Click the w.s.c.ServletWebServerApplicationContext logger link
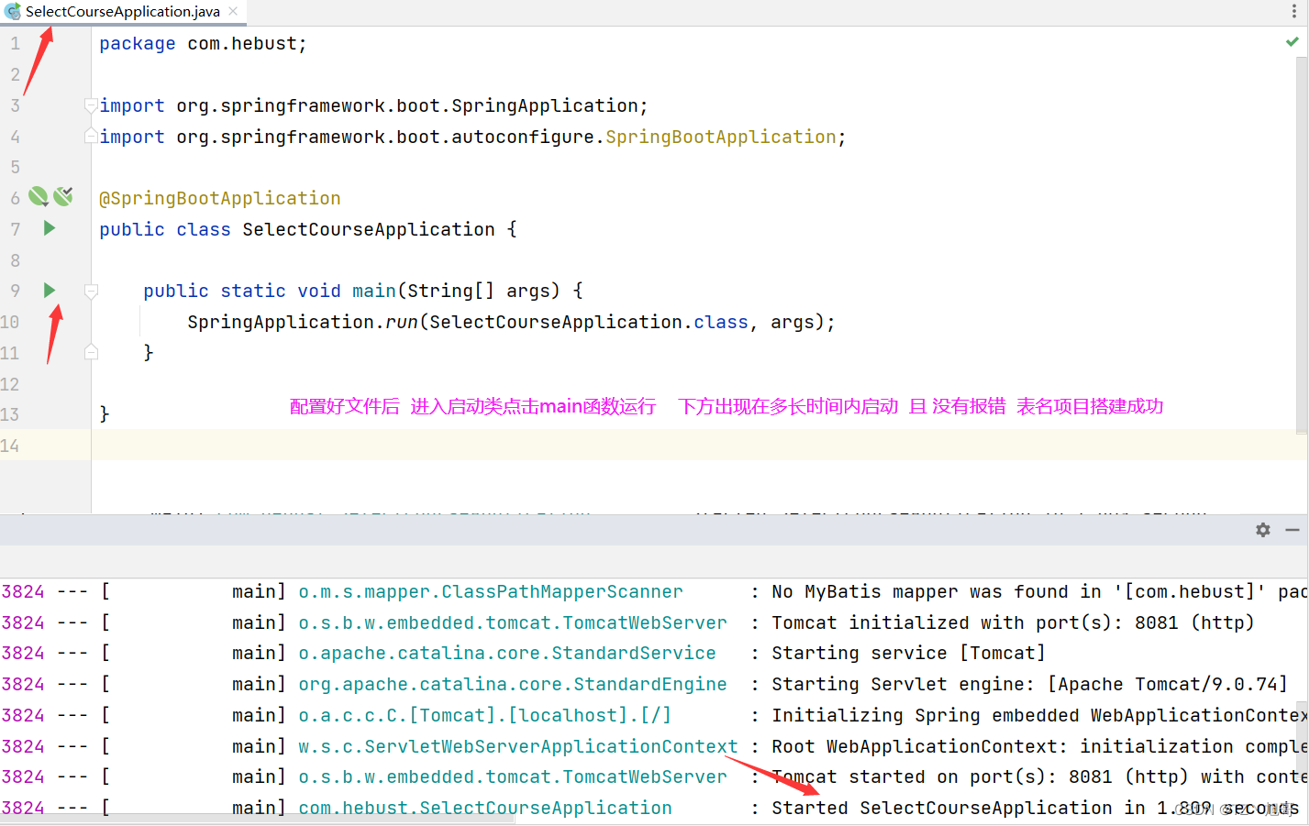The image size is (1309, 826). click(518, 746)
